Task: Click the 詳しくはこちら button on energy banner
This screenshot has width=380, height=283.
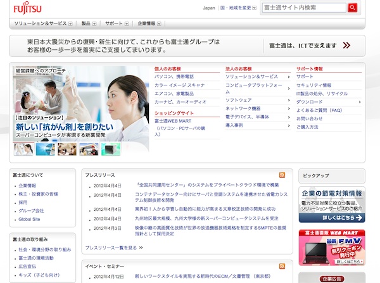Action: click(331, 217)
